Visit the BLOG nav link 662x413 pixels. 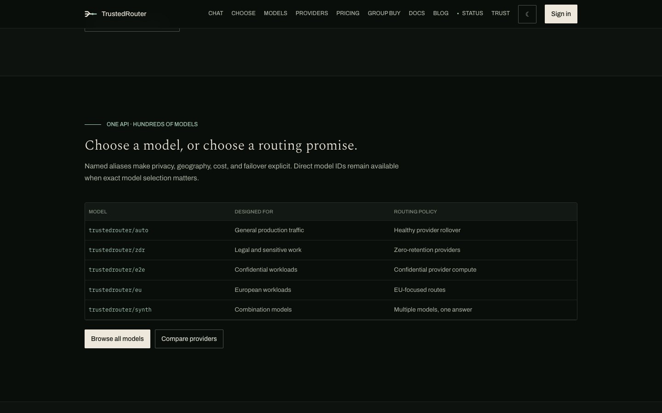(x=440, y=13)
